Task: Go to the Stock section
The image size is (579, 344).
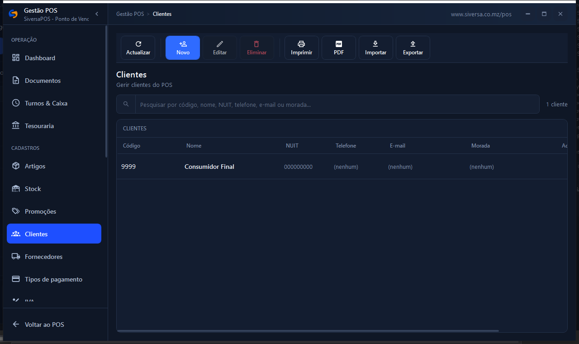Action: [x=54, y=189]
